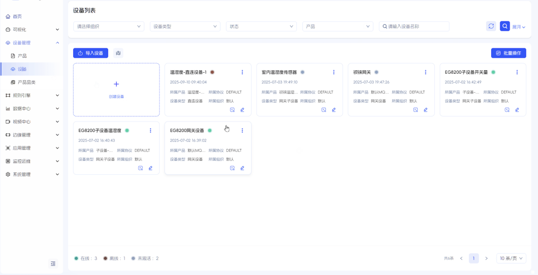Open the more menu on EG8200子设备开关量 card

coord(517,72)
